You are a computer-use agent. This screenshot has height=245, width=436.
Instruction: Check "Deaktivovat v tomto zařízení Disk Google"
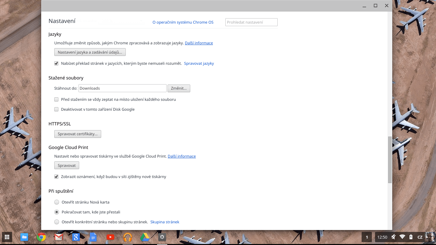tap(56, 109)
